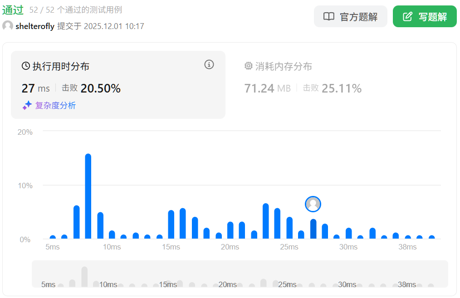Click the chip icon next to 消耗内存分布
This screenshot has width=460, height=298.
pos(248,66)
